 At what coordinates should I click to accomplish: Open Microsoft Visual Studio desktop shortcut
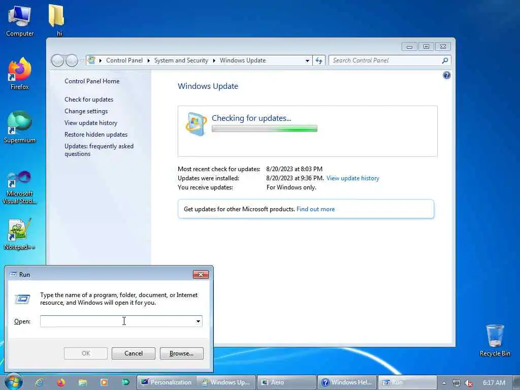pos(20,187)
